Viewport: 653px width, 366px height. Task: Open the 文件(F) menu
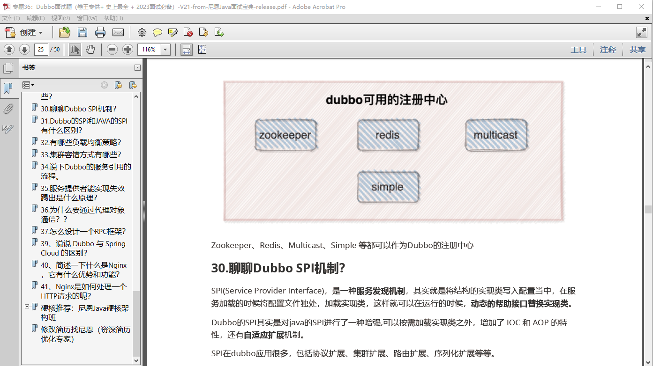point(11,18)
